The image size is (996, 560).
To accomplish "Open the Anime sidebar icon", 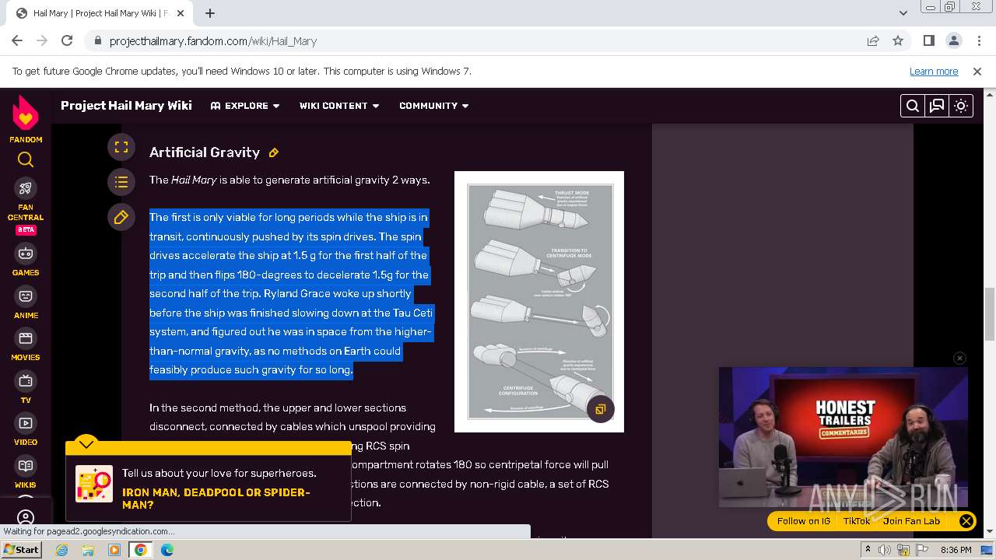I will (x=26, y=296).
